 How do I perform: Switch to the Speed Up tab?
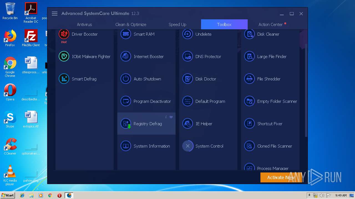[177, 24]
